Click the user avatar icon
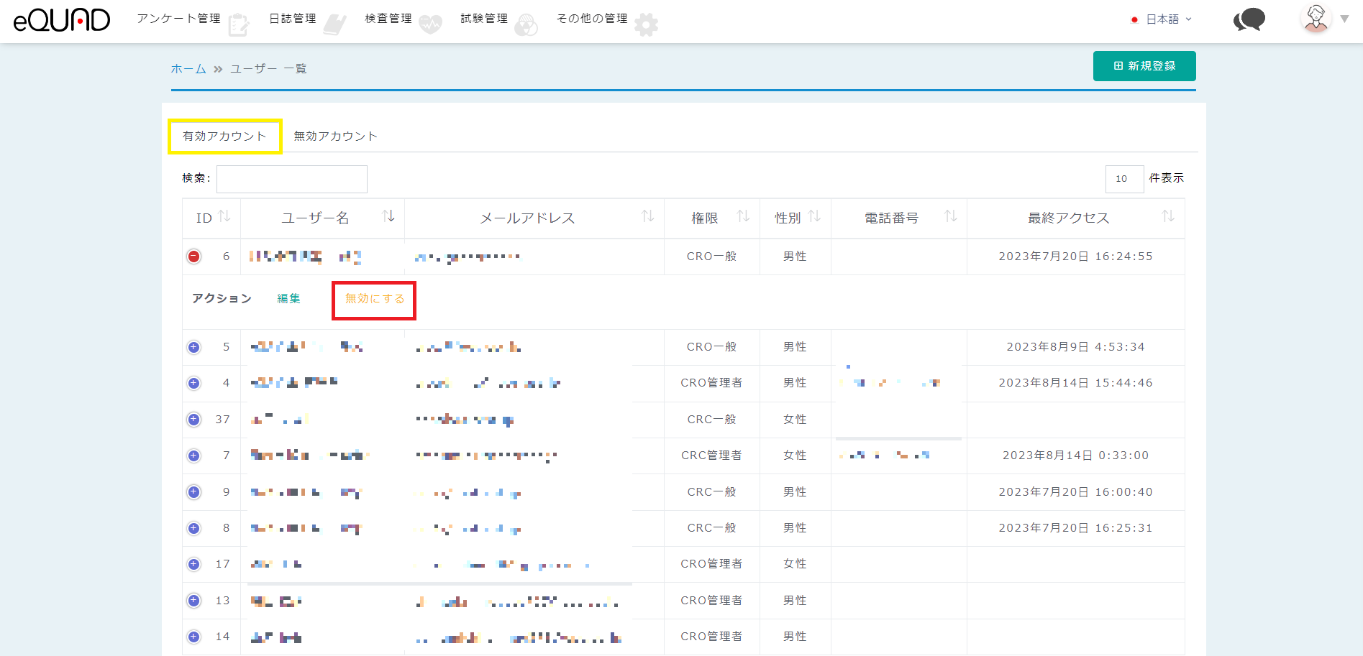1363x656 pixels. pyautogui.click(x=1316, y=19)
